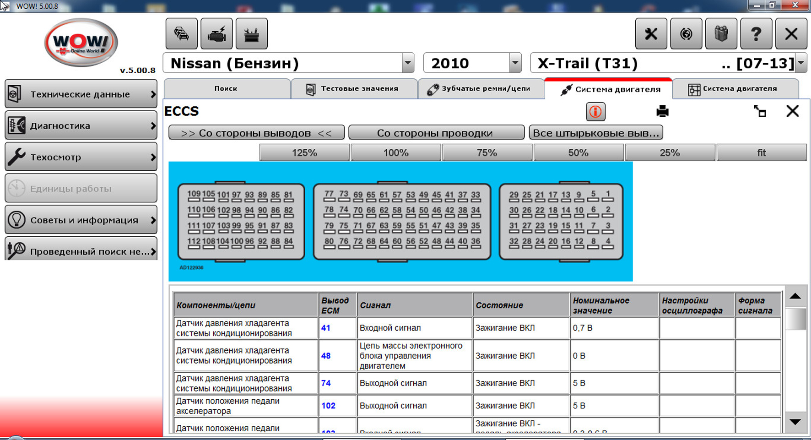Click the red info icon beside ECCS
Screen dimensions: 811x440
(595, 112)
